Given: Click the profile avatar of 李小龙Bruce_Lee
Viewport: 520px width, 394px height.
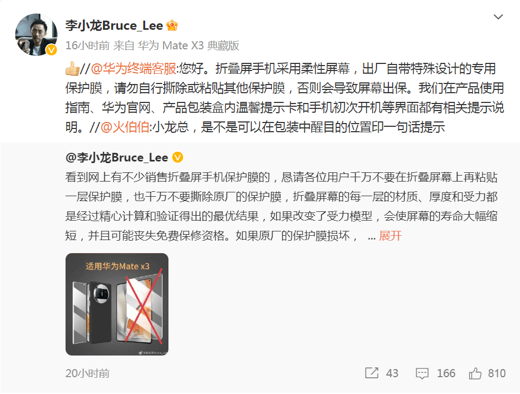Looking at the screenshot, I should tap(36, 35).
